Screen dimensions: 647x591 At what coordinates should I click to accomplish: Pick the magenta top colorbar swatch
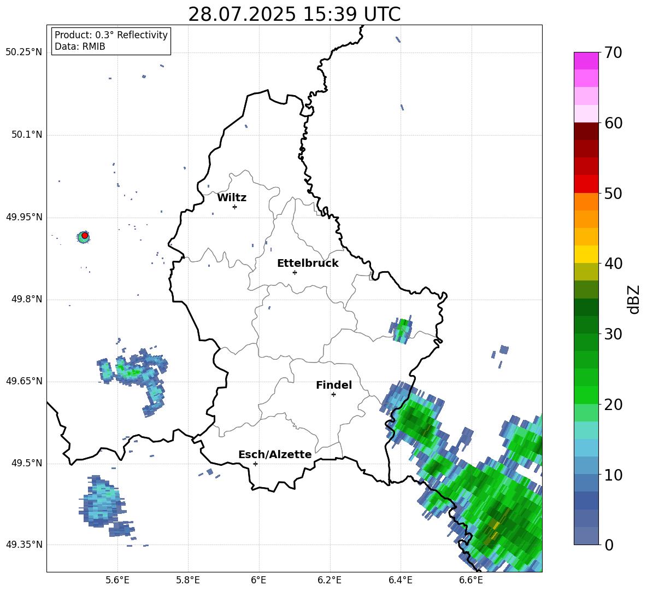click(x=586, y=61)
